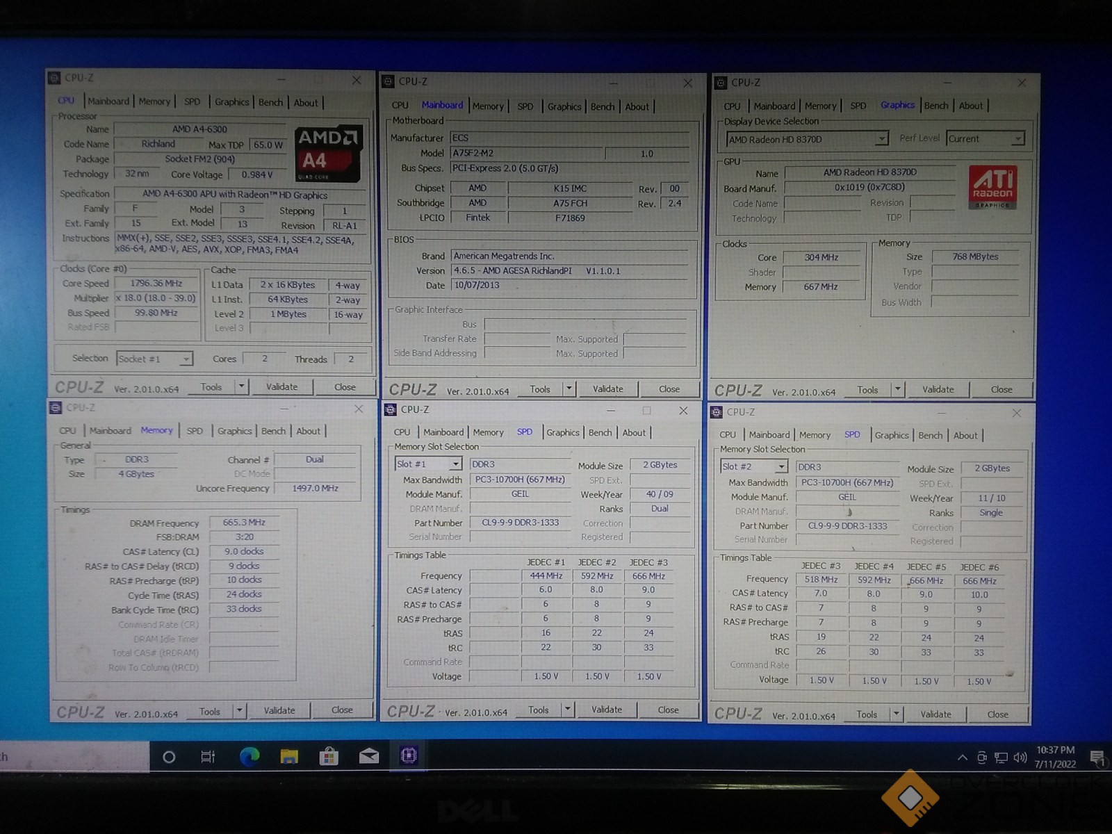
Task: Open Mail app from taskbar
Action: pyautogui.click(x=369, y=755)
